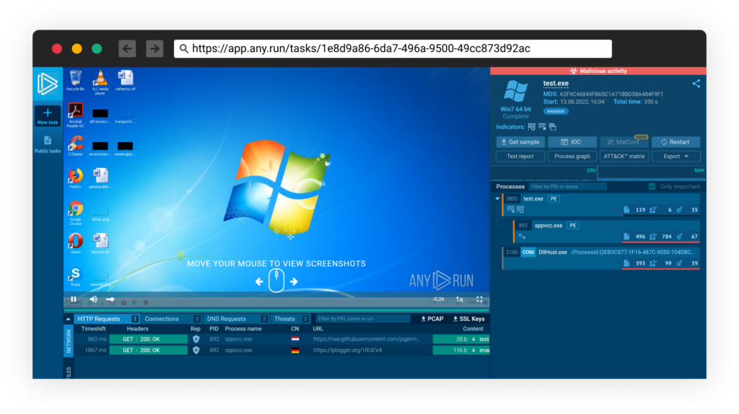The width and height of the screenshot is (739, 414).
Task: Click the Get sample button
Action: click(x=520, y=142)
